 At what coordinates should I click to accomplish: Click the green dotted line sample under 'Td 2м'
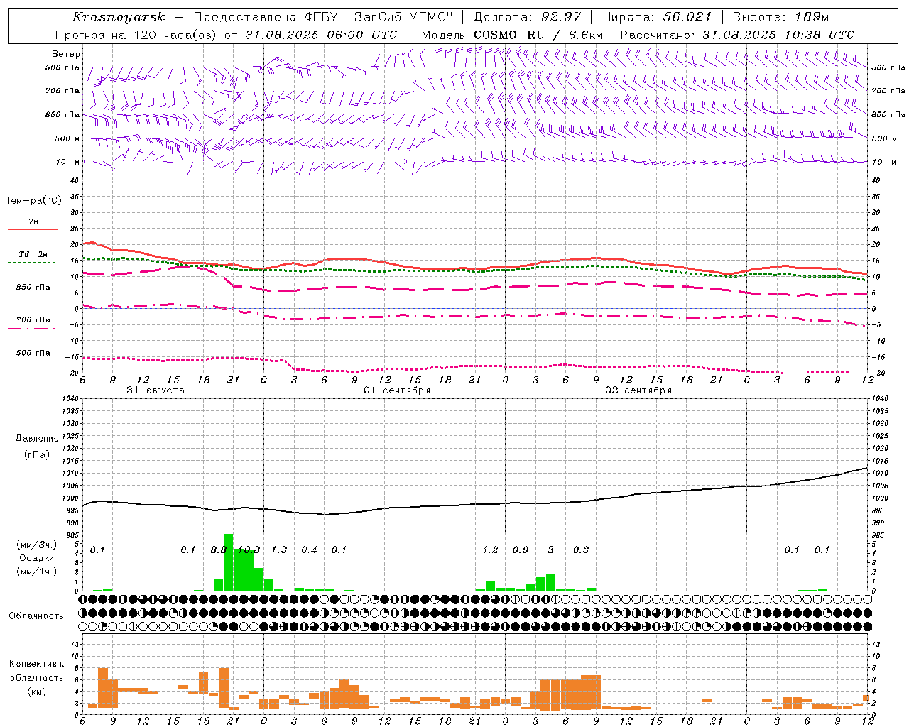click(x=32, y=263)
